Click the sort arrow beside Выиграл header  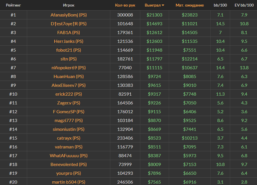(x=163, y=6)
